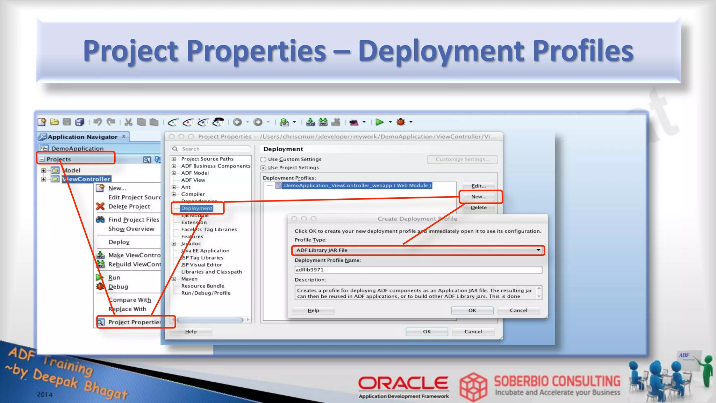This screenshot has height=403, width=716.
Task: Click the navigate Back arrow icon
Action: pyautogui.click(x=237, y=122)
